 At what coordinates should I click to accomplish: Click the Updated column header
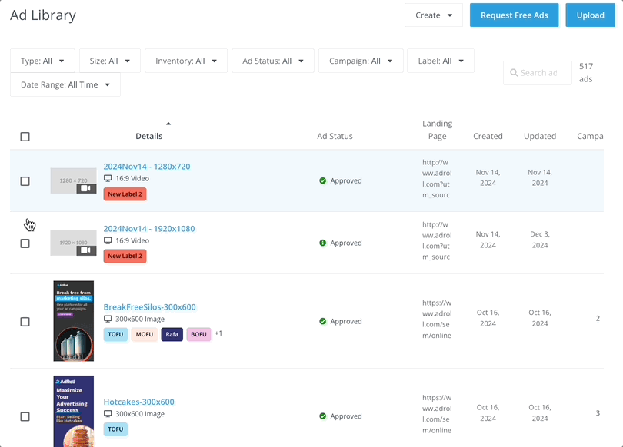[x=539, y=136]
